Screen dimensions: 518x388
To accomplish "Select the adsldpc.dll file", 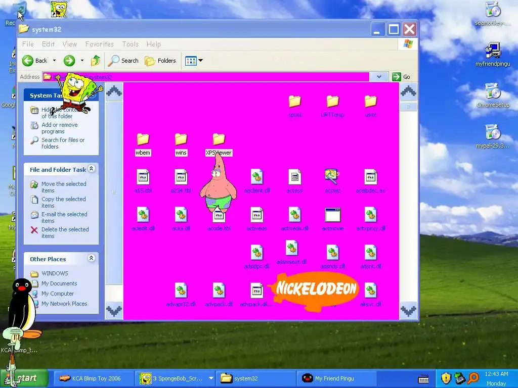I will pos(256,257).
